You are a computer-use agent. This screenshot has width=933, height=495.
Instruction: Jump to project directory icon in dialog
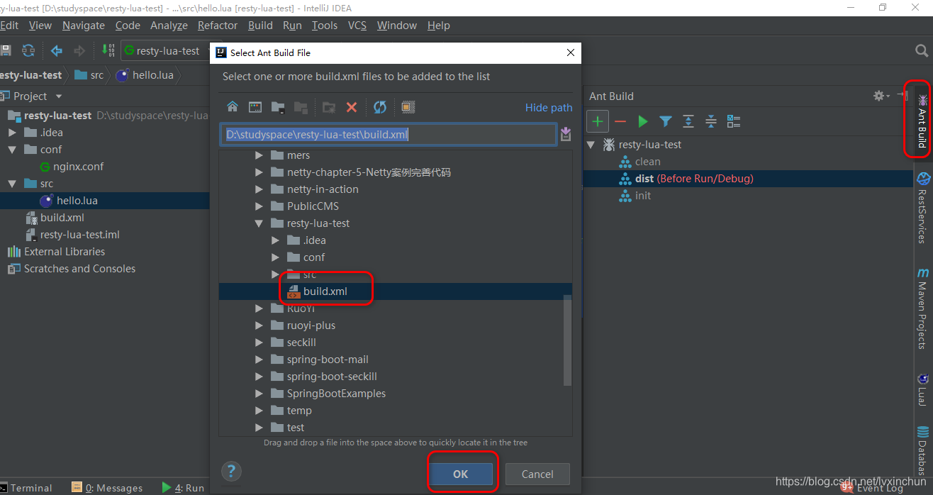tap(278, 107)
